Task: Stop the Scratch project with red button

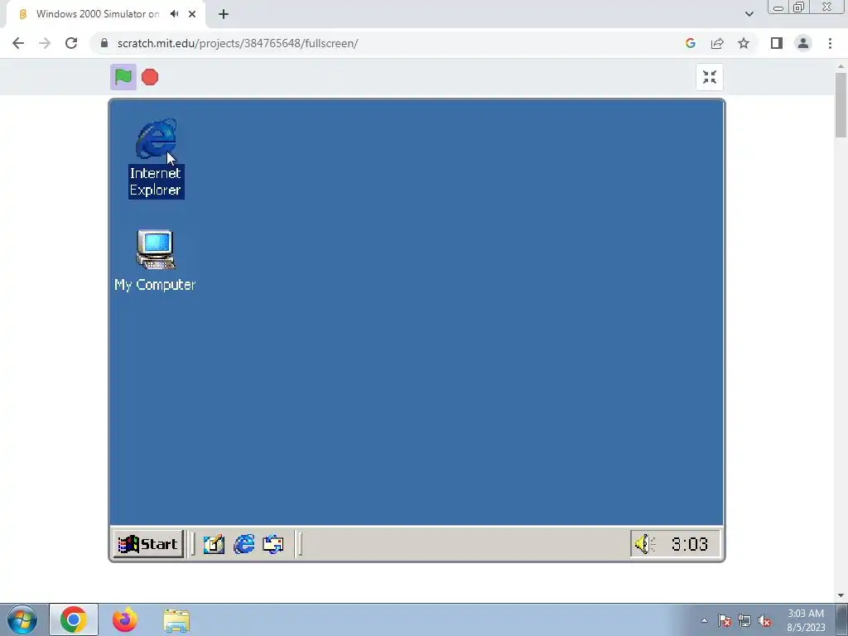Action: (x=150, y=77)
